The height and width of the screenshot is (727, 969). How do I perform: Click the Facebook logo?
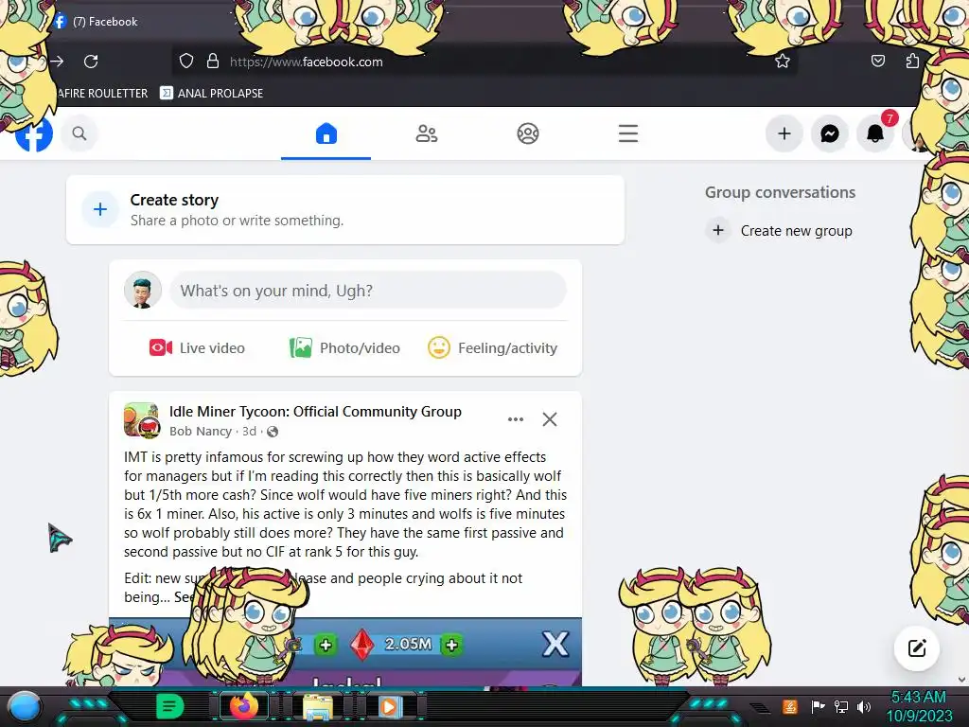pos(34,133)
